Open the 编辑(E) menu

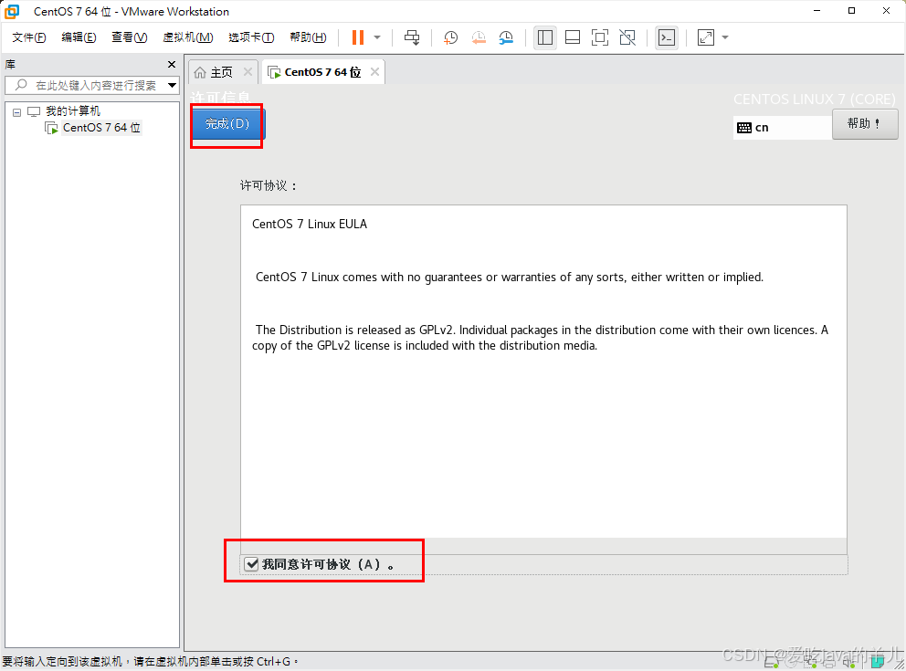pos(79,37)
